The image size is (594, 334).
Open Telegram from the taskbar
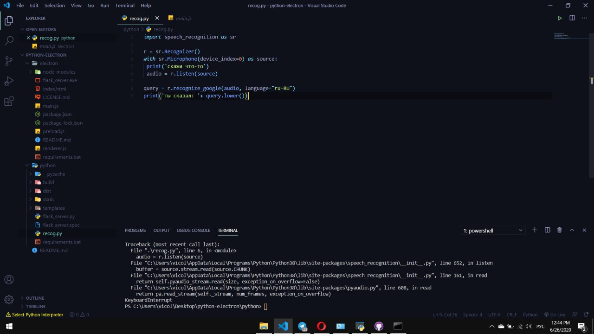(x=302, y=326)
